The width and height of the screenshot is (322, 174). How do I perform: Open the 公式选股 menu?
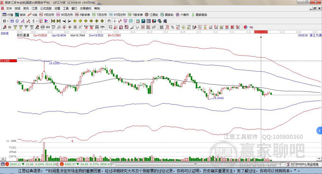(x=46, y=8)
